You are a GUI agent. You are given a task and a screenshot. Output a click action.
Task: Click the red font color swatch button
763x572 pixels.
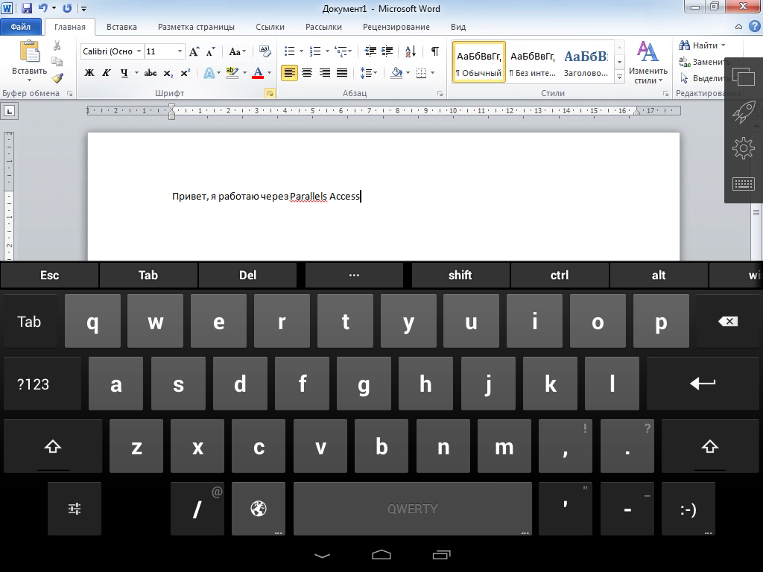(258, 73)
